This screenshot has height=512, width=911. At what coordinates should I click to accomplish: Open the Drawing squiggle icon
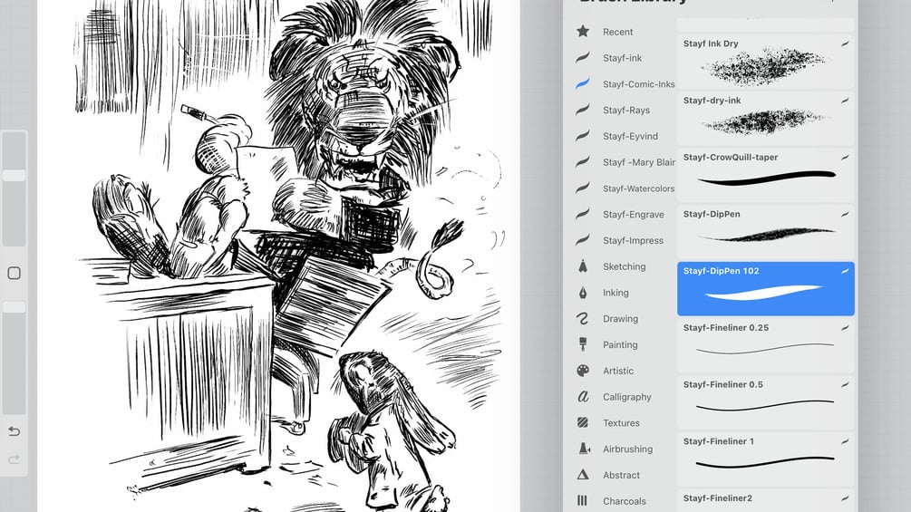(x=583, y=318)
